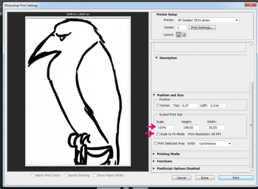The width and height of the screenshot is (258, 189).
Task: Click the Done button
Action: pyautogui.click(x=204, y=178)
